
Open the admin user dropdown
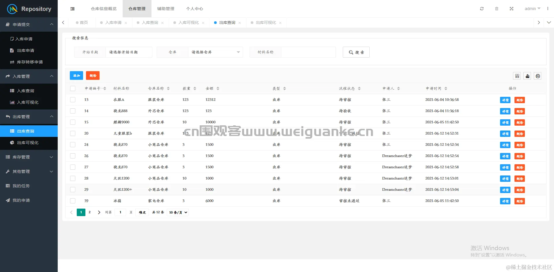coord(532,9)
